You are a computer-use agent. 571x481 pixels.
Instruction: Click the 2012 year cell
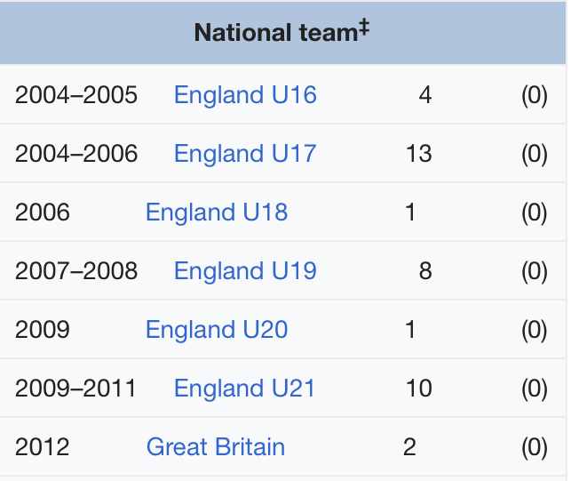click(x=43, y=447)
